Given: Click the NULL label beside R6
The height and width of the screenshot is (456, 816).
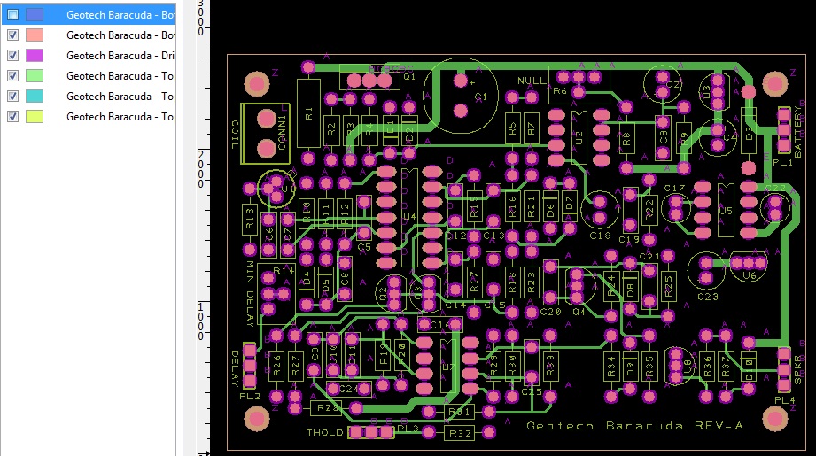Looking at the screenshot, I should (532, 81).
